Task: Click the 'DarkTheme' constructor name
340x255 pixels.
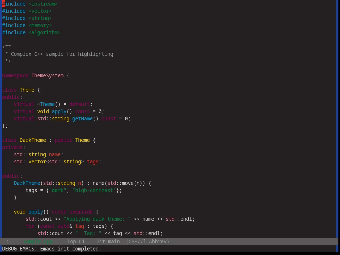Action: (27, 183)
